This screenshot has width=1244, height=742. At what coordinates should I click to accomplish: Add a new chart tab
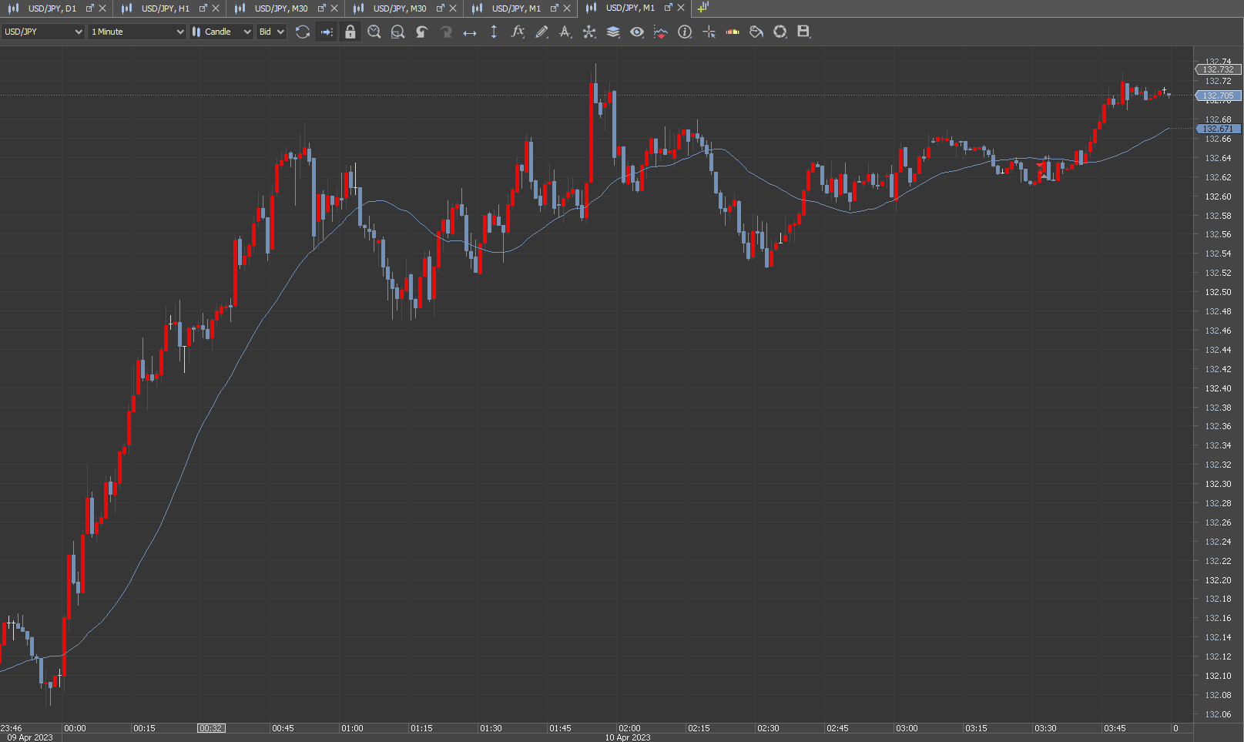[702, 8]
